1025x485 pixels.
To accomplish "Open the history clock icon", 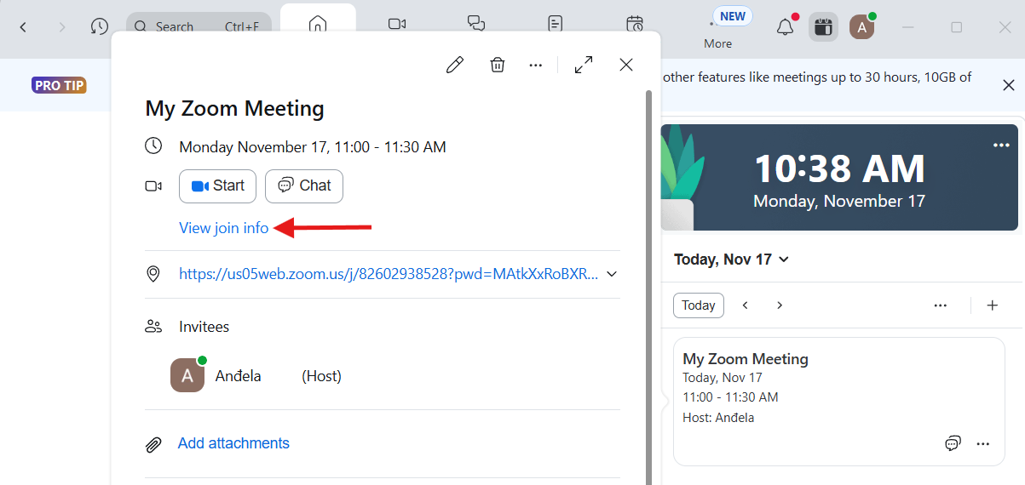I will pos(99,27).
